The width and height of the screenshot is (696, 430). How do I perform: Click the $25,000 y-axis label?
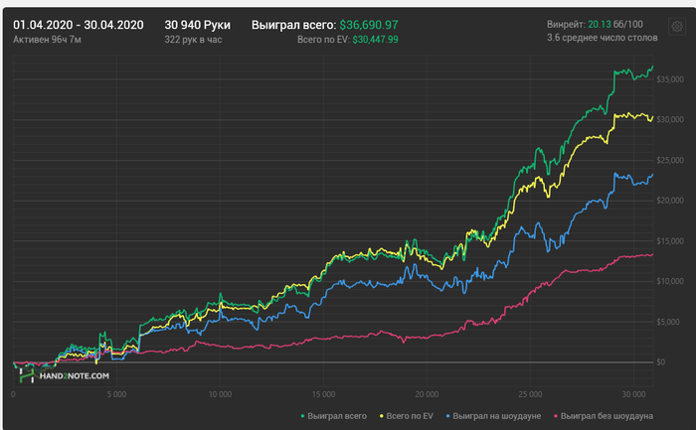coord(670,160)
